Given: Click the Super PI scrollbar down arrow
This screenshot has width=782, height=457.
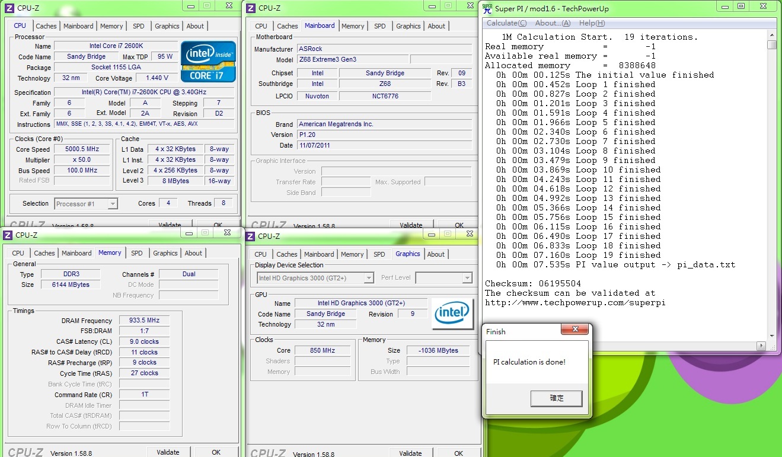Looking at the screenshot, I should (772, 335).
